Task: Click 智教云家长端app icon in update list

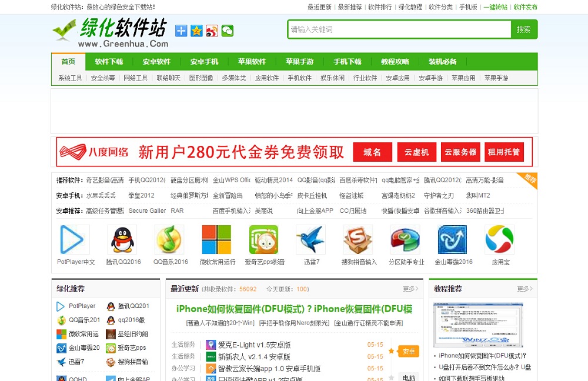Action: (211, 369)
